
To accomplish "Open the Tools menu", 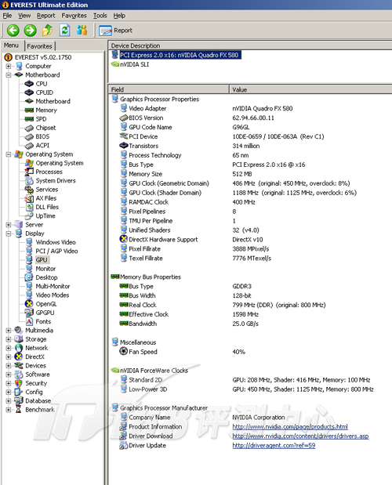I will pyautogui.click(x=100, y=16).
